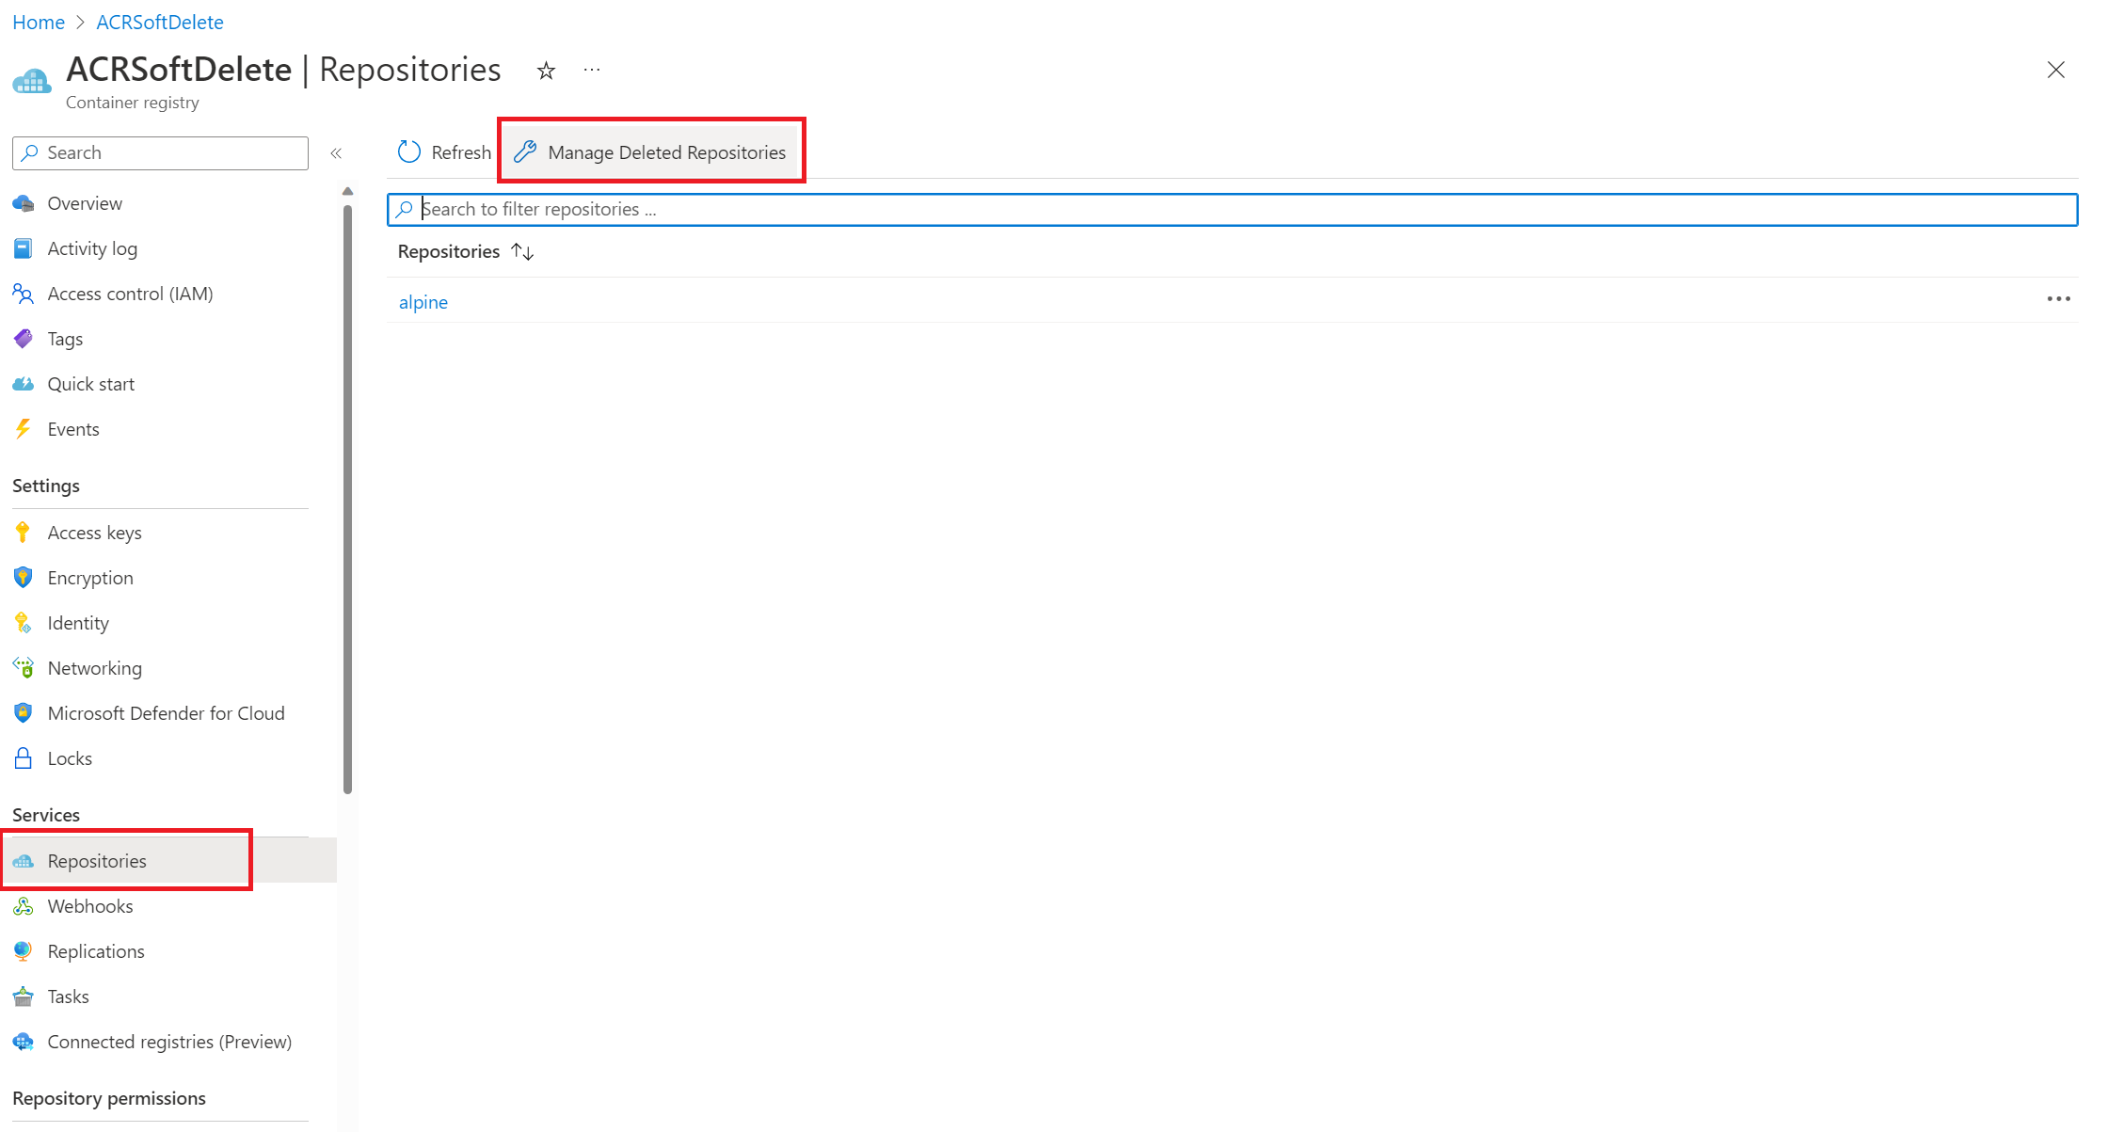Toggle the collapse sidebar arrow
Viewport: 2107px width, 1132px height.
pos(334,151)
